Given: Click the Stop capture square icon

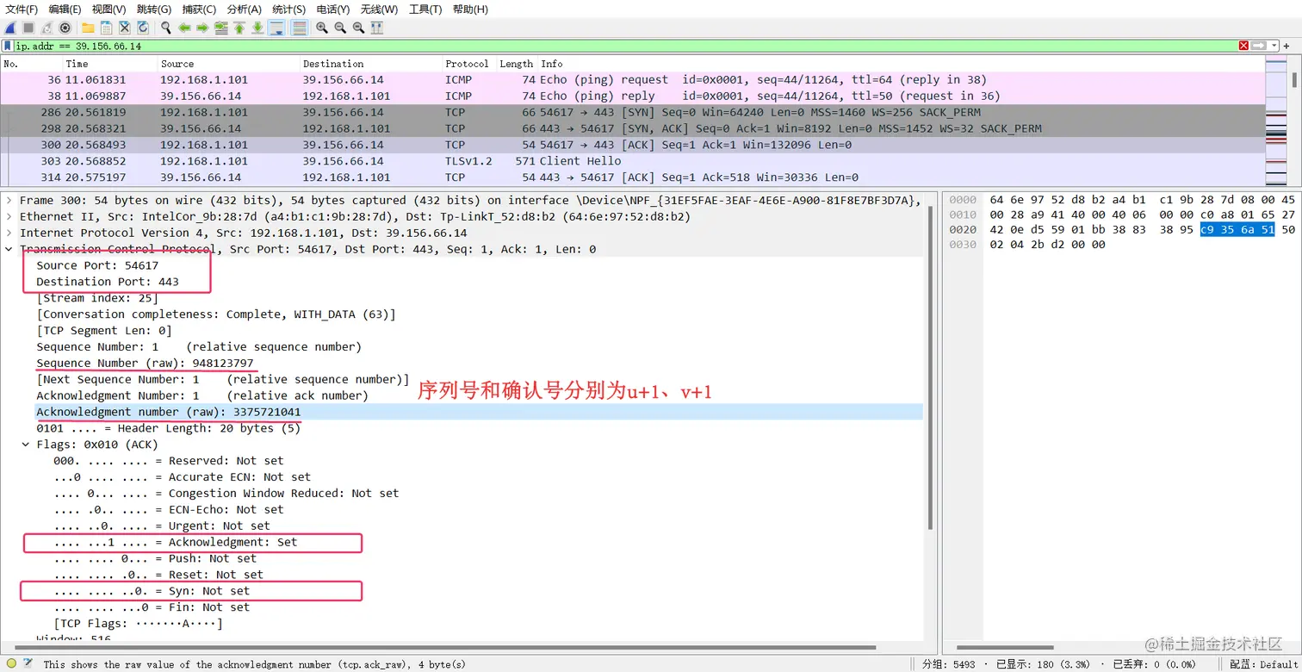Looking at the screenshot, I should 28,28.
